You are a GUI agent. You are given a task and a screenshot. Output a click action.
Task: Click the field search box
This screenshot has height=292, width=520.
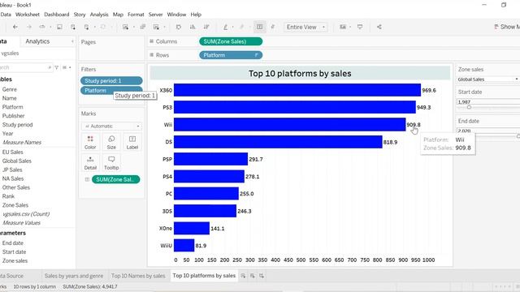click(26, 67)
